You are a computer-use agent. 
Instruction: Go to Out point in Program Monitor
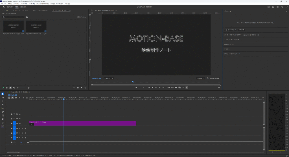pos(163,88)
